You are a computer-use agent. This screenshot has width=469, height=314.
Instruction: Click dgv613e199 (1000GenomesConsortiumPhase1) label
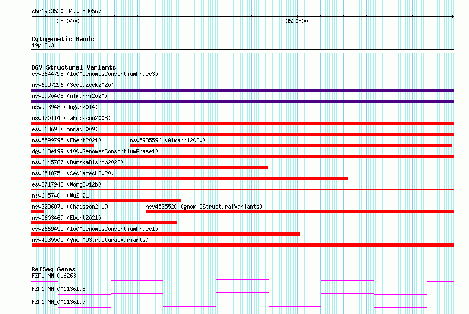point(95,151)
